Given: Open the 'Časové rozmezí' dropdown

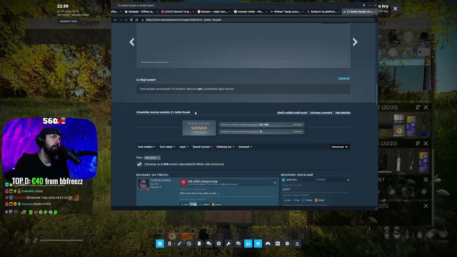Looking at the screenshot, I should tap(202, 147).
